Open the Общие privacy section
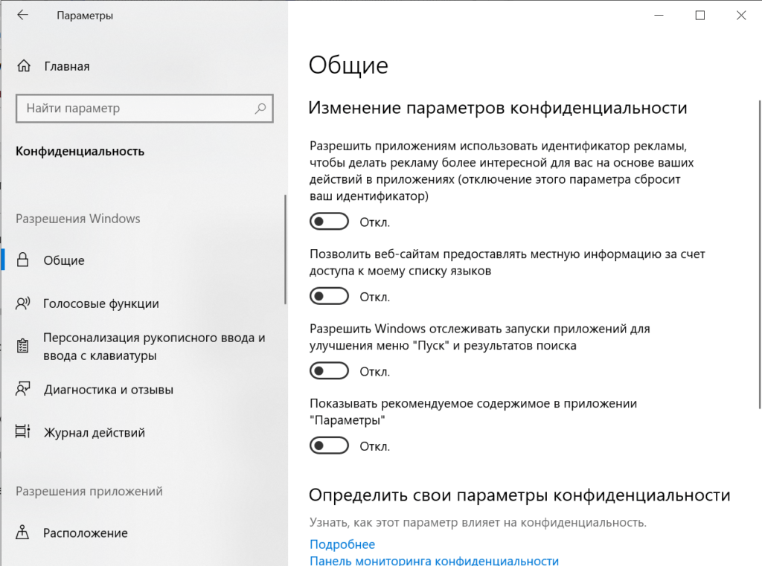 (144, 260)
